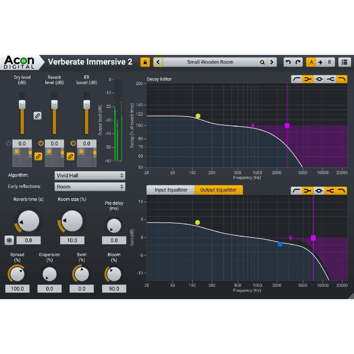Click the Reverb level value field
This screenshot has height=354, width=354.
(x=55, y=144)
